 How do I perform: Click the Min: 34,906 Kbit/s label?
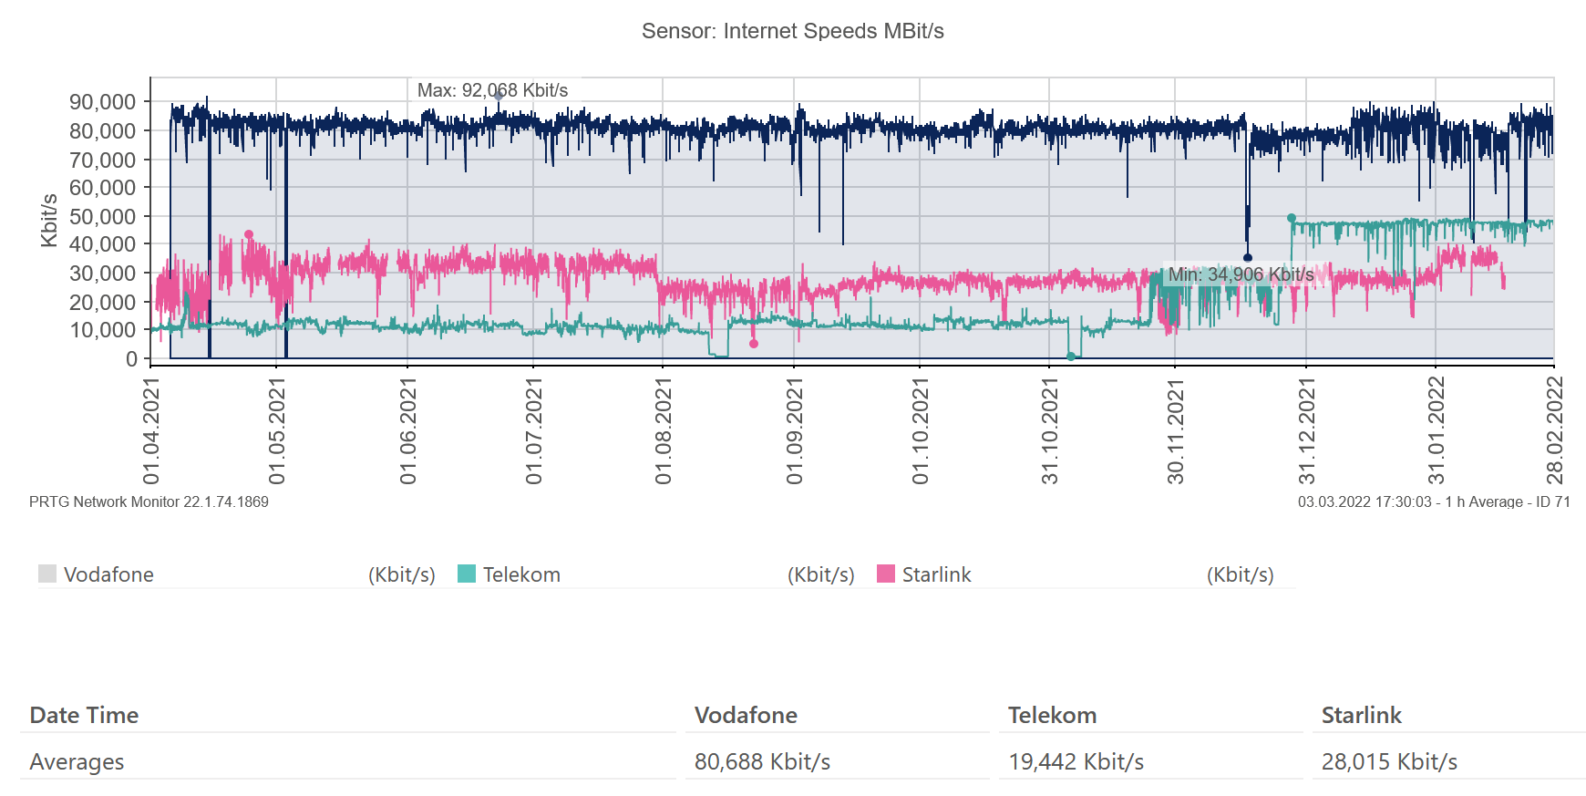[x=1241, y=274]
